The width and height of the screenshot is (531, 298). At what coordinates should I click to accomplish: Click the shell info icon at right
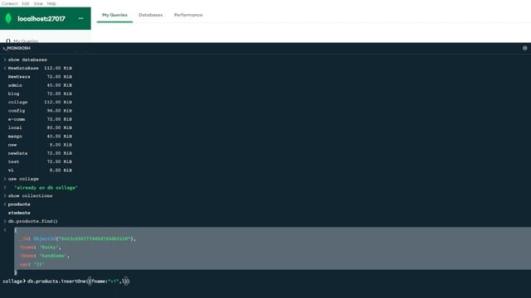(x=525, y=48)
